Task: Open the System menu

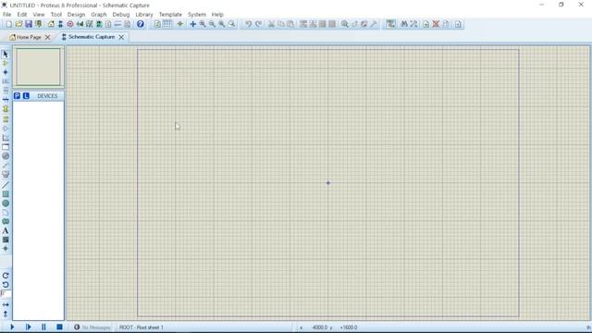Action: coord(197,15)
